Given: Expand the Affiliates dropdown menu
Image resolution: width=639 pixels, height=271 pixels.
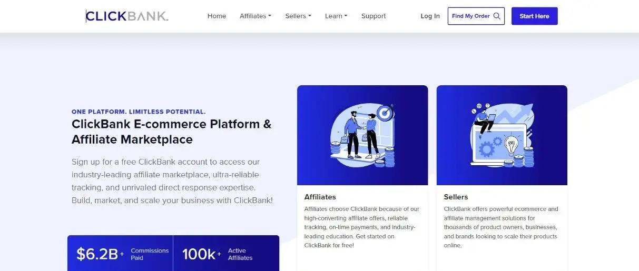Looking at the screenshot, I should pyautogui.click(x=255, y=16).
